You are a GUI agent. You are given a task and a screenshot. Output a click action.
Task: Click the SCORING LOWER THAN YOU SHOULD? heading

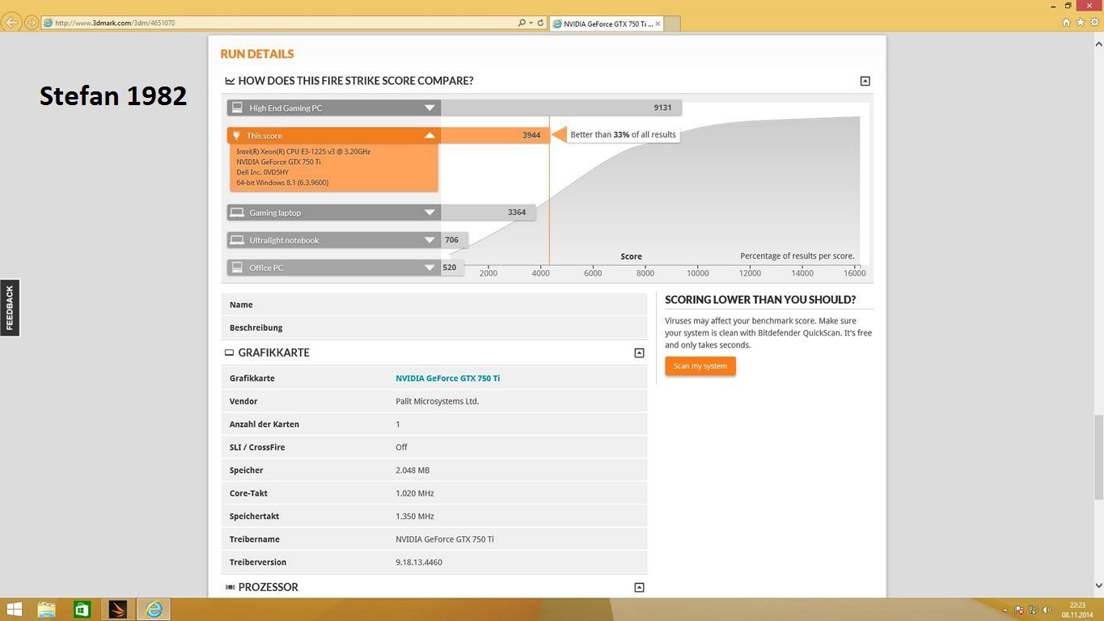[760, 300]
